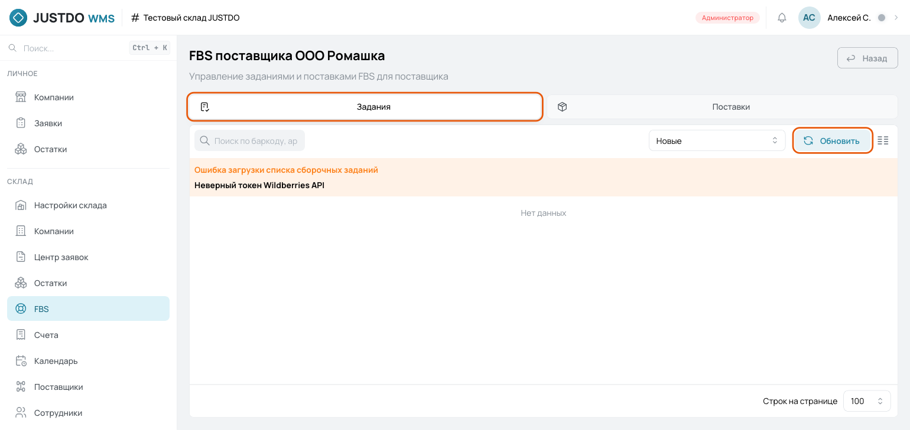This screenshot has width=910, height=430.
Task: Open the notifications bell
Action: 782,18
